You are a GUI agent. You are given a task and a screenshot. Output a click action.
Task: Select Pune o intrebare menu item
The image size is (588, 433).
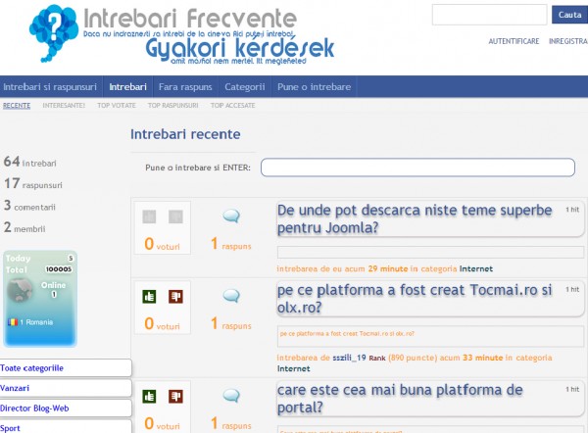click(314, 87)
